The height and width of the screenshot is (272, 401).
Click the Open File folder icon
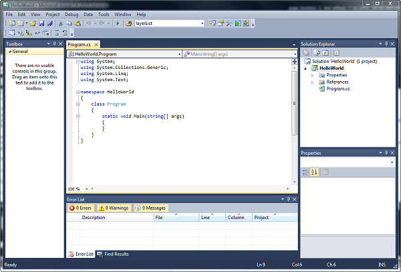click(31, 23)
